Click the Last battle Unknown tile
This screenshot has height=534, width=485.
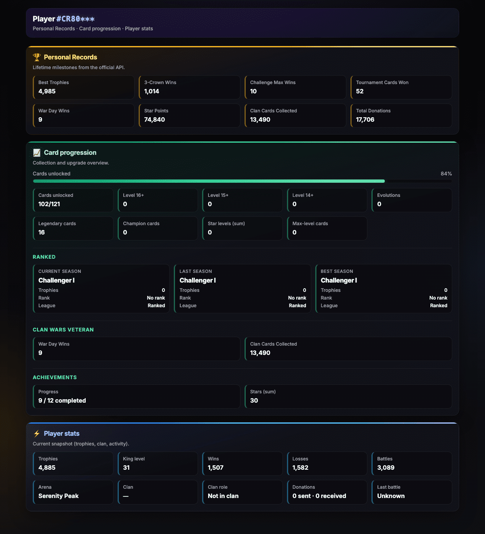(412, 492)
